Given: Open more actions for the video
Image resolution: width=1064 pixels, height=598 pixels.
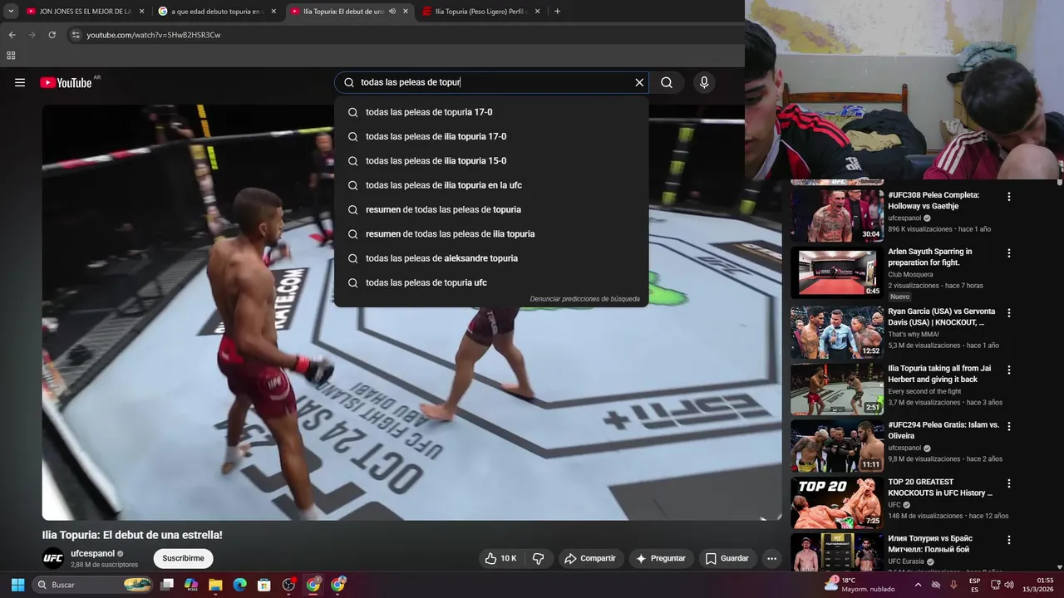Looking at the screenshot, I should 771,558.
